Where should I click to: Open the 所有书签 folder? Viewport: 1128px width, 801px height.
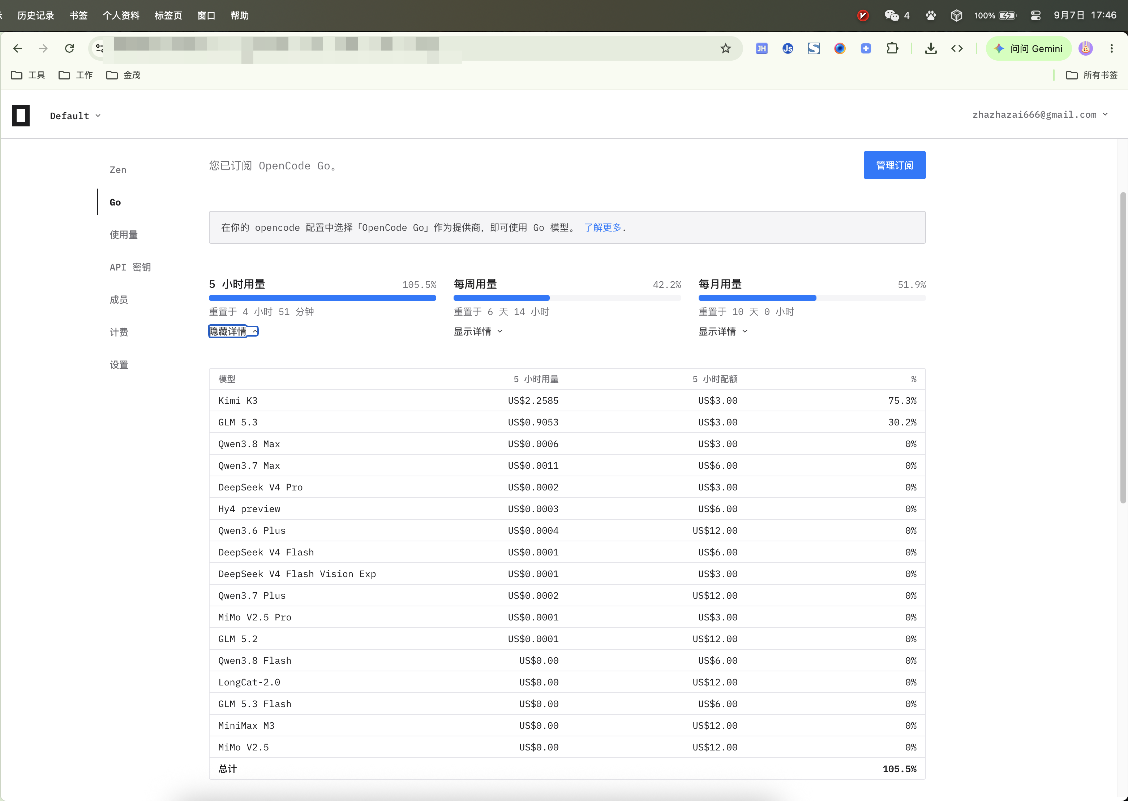[1092, 75]
